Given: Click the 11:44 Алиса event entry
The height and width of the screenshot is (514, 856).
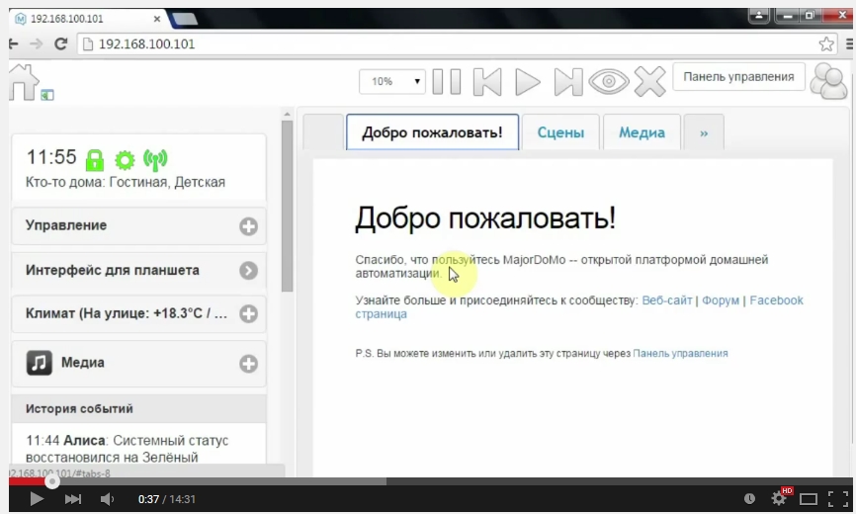Looking at the screenshot, I should [x=128, y=449].
